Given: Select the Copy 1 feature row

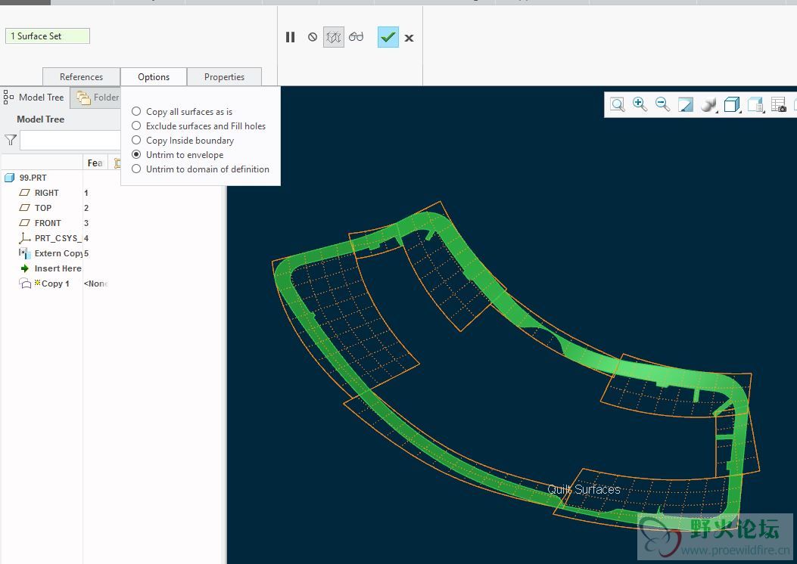Looking at the screenshot, I should (x=44, y=284).
